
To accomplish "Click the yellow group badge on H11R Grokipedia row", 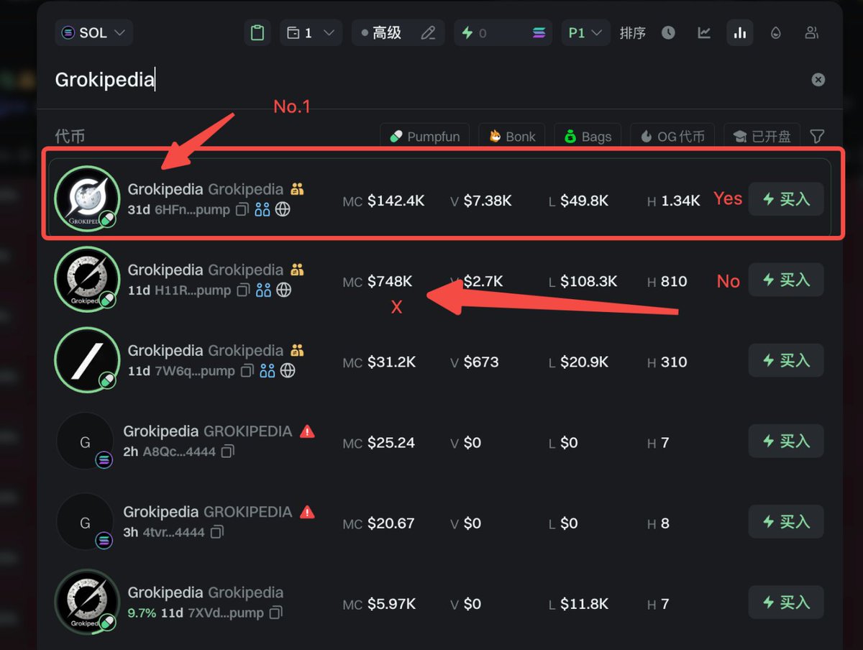I will (x=297, y=270).
